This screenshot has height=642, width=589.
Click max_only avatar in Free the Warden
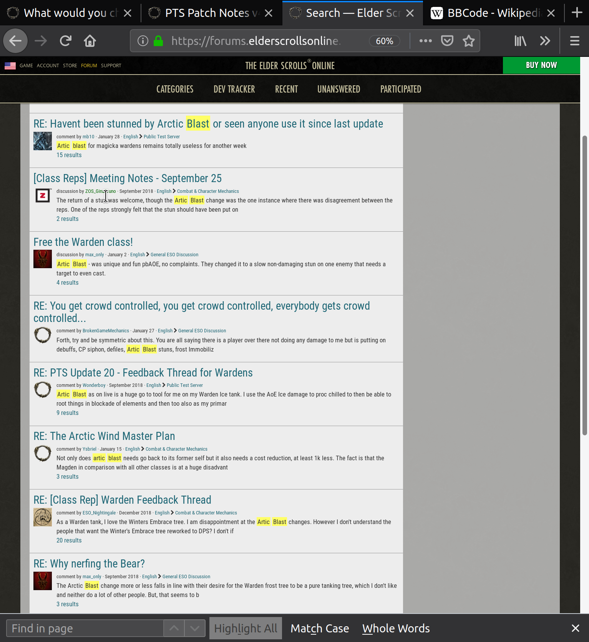43,259
